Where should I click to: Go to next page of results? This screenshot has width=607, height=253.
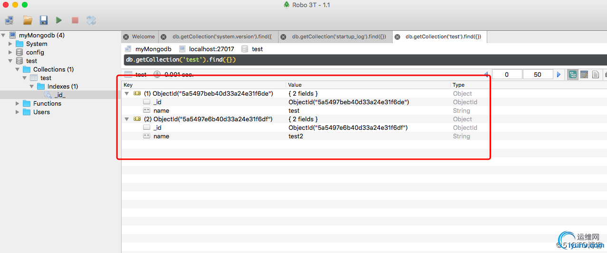pos(559,74)
